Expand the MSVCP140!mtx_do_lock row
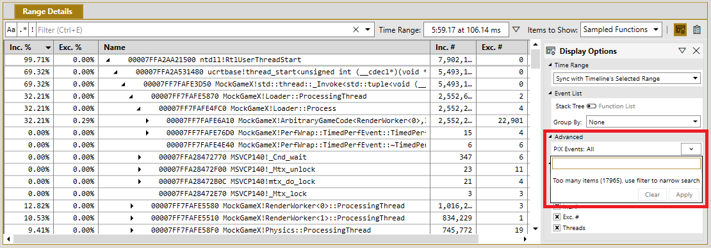711x248 pixels. point(140,182)
